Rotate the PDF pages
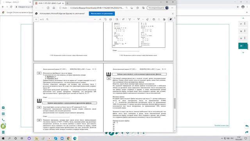The width and height of the screenshot is (250, 141). [105, 19]
